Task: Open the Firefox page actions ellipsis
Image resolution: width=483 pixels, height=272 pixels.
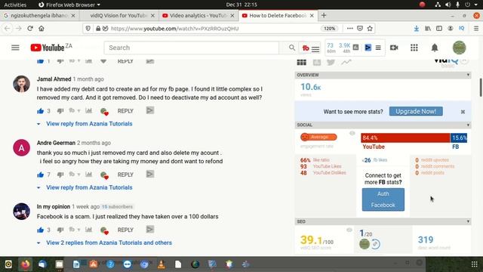Action: 350,29
